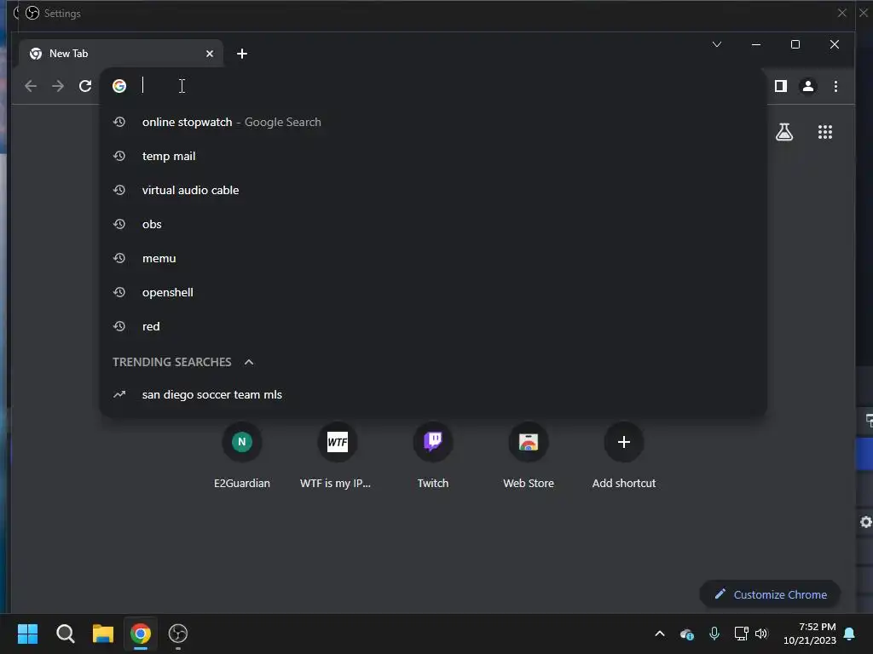Choose the memu suggestion
Viewport: 873px width, 654px height.
click(x=433, y=258)
